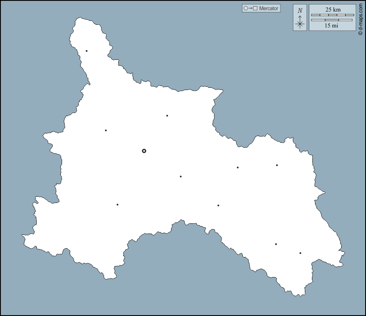Click the city dot just southeast of the capital
This screenshot has height=316, width=366.
(x=181, y=176)
